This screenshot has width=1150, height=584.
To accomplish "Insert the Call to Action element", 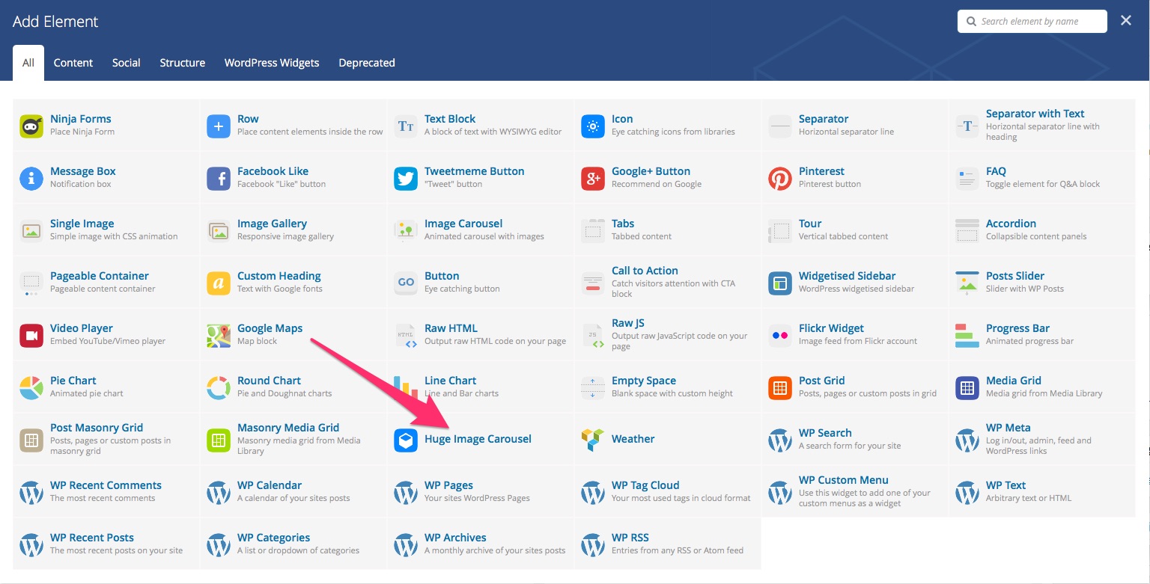I will click(668, 283).
